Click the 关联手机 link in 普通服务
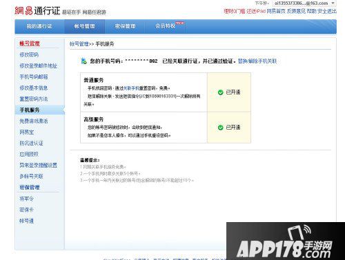This screenshot has width=345, height=260. point(131,88)
